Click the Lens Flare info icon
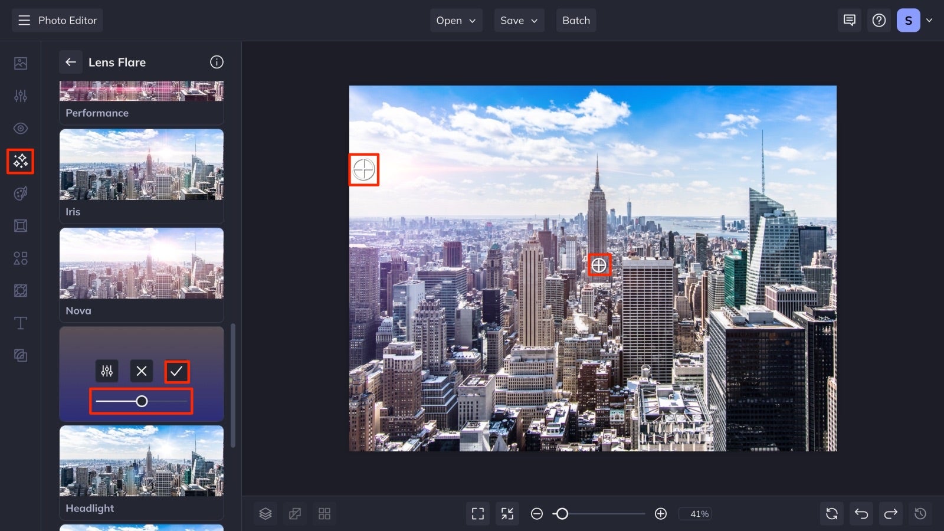This screenshot has height=531, width=944. (217, 62)
